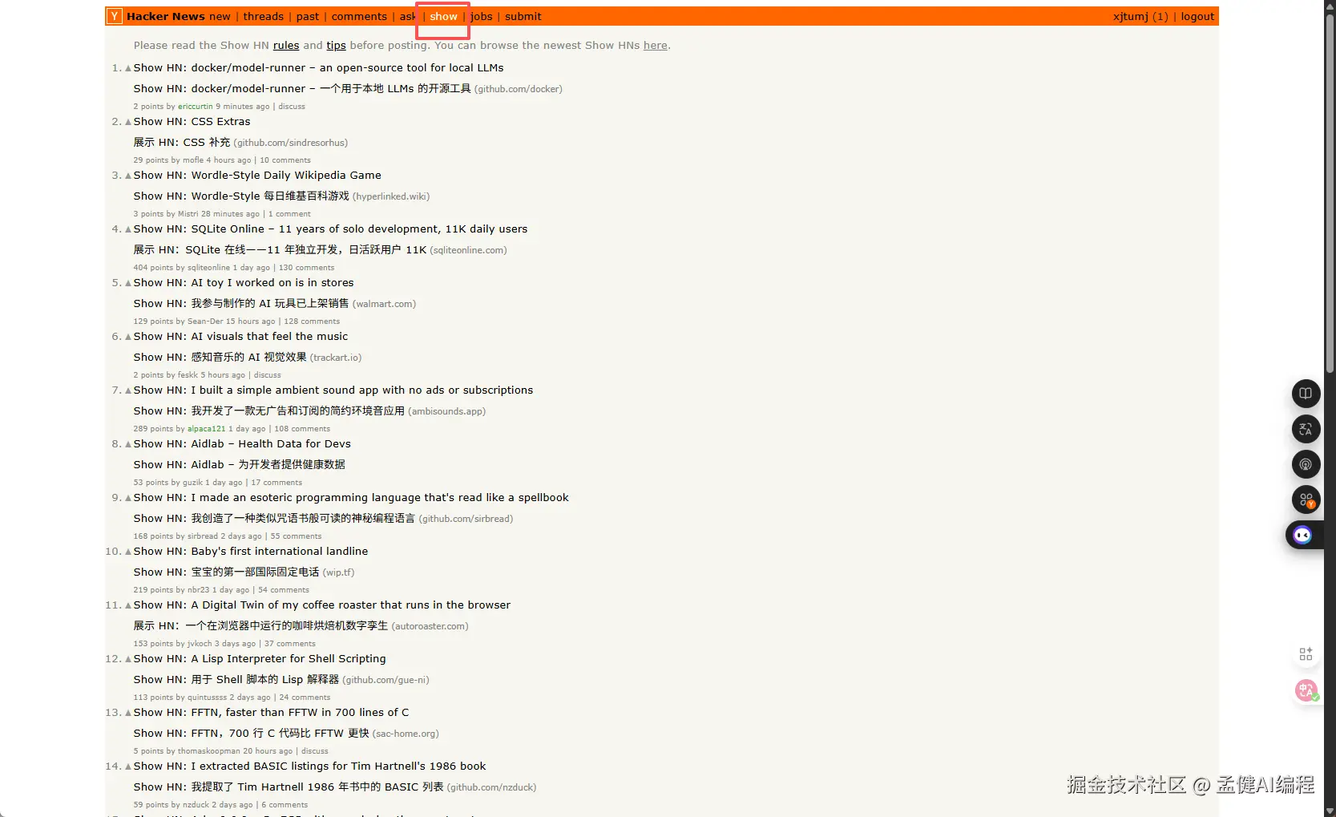Go to 'threads' in the top bar
Image resolution: width=1336 pixels, height=817 pixels.
[x=264, y=16]
